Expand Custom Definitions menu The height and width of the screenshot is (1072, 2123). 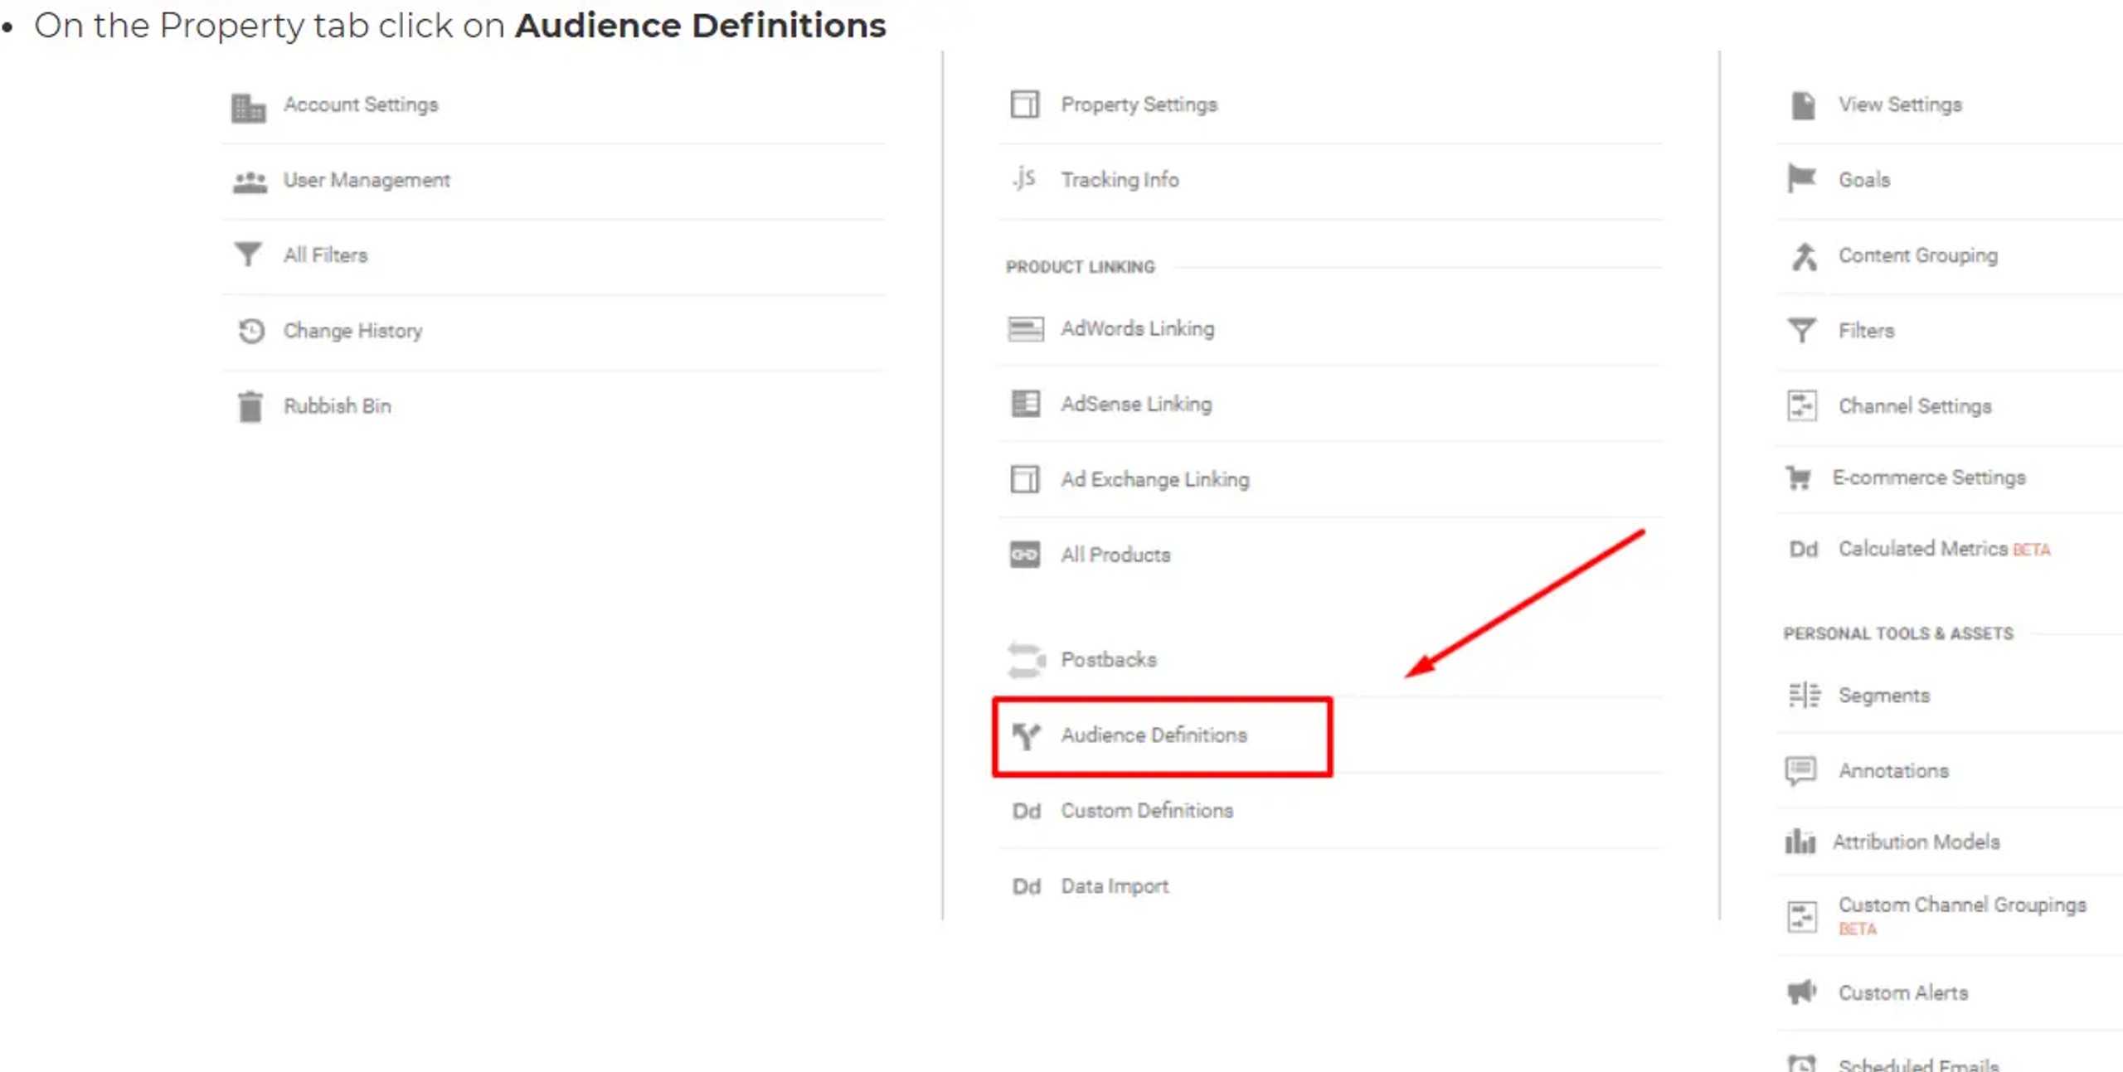tap(1147, 810)
